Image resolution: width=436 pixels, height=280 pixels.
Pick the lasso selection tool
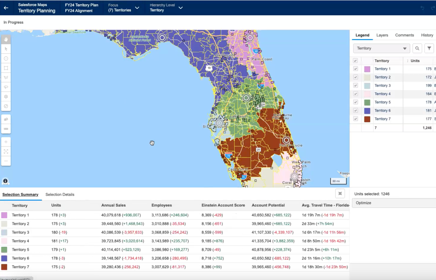(x=6, y=87)
